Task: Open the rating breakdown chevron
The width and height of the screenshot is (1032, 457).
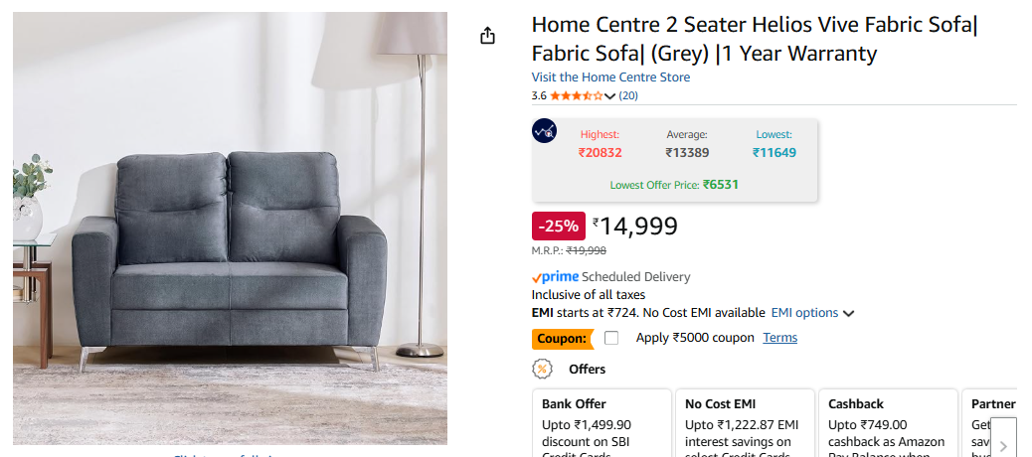Action: pyautogui.click(x=610, y=96)
